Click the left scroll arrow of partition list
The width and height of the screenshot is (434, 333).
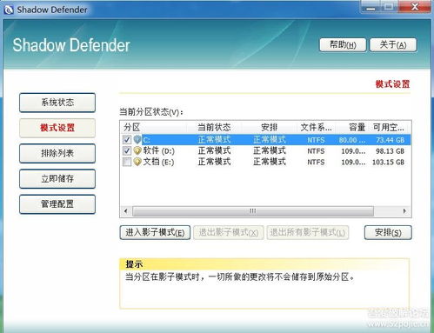coord(126,211)
